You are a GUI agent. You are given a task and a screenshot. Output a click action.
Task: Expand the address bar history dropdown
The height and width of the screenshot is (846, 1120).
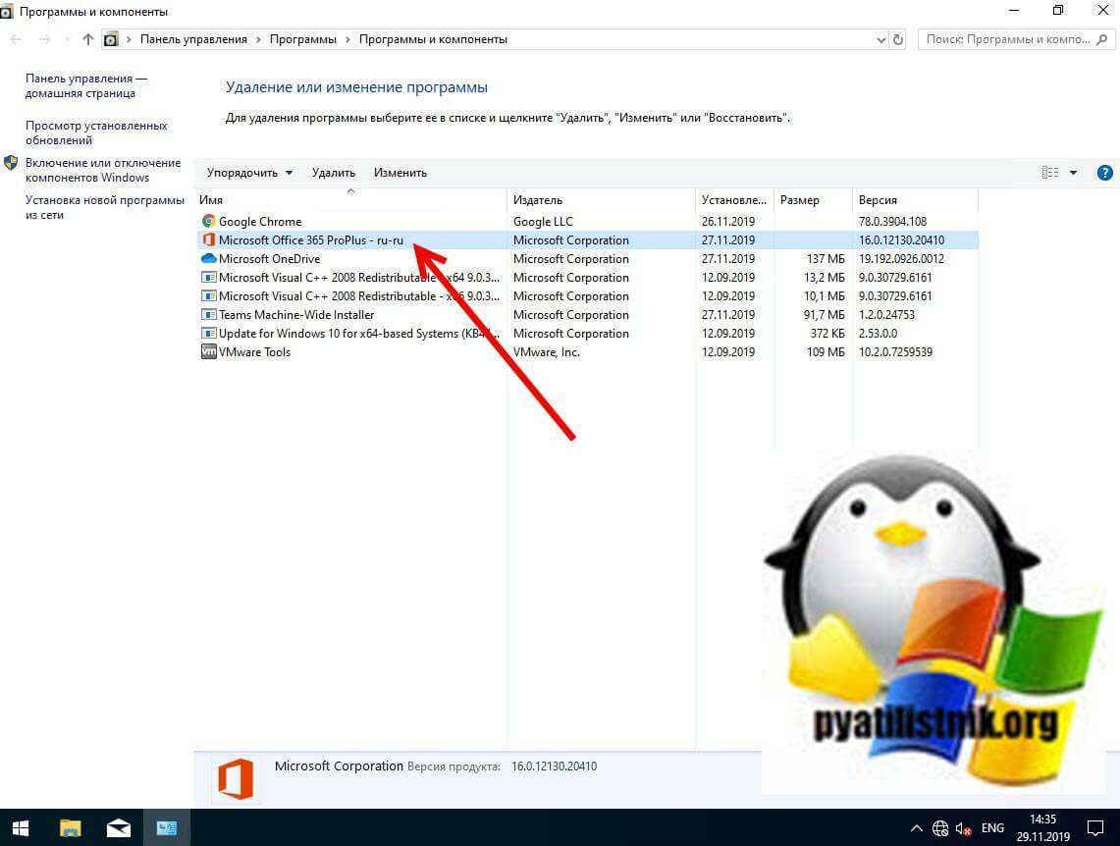(881, 39)
